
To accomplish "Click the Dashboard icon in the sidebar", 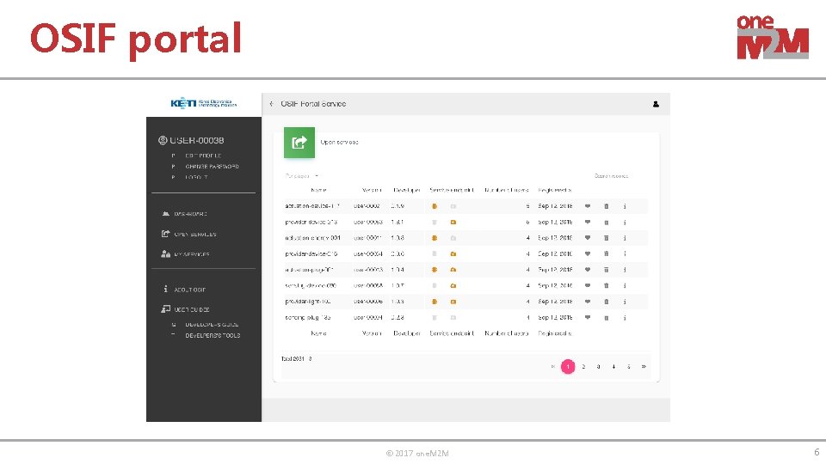I will (x=165, y=214).
